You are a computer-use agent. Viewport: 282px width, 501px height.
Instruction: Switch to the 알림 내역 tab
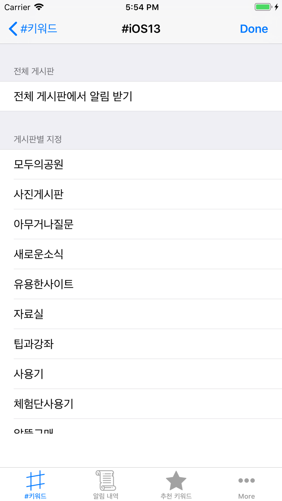[x=106, y=485]
